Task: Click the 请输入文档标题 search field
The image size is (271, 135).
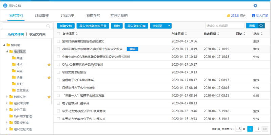Action: click(225, 26)
